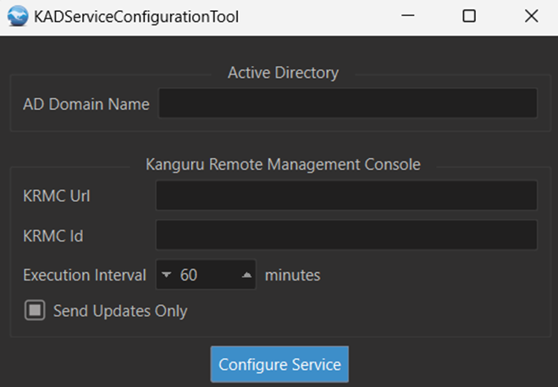Click the Configure Service button
This screenshot has width=558, height=387.
tap(279, 364)
